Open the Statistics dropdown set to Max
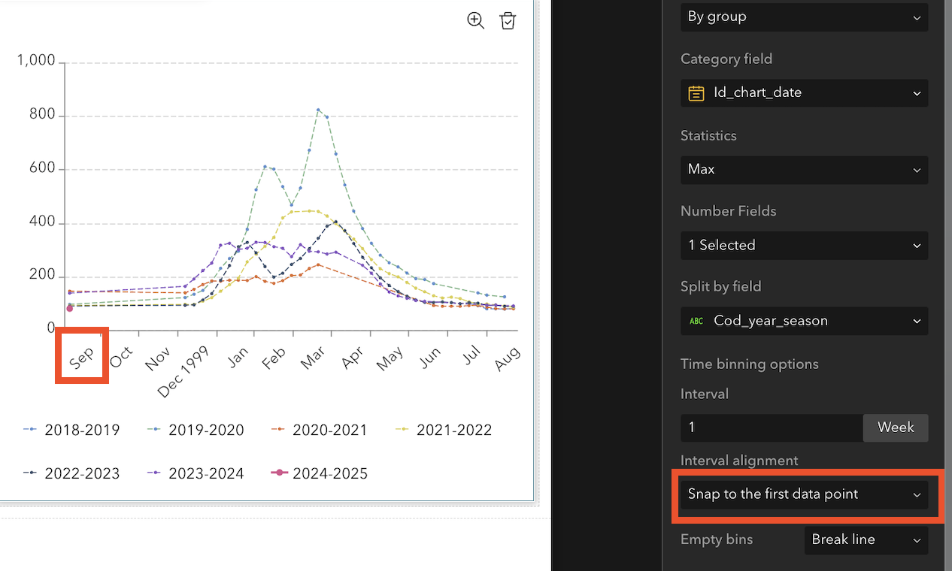Screen dimensions: 952x571 [x=803, y=170]
